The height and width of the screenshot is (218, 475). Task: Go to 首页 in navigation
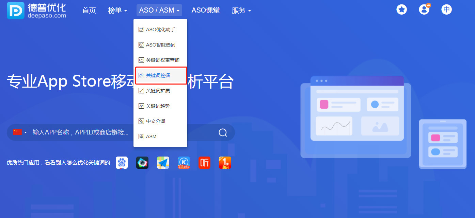pyautogui.click(x=89, y=10)
